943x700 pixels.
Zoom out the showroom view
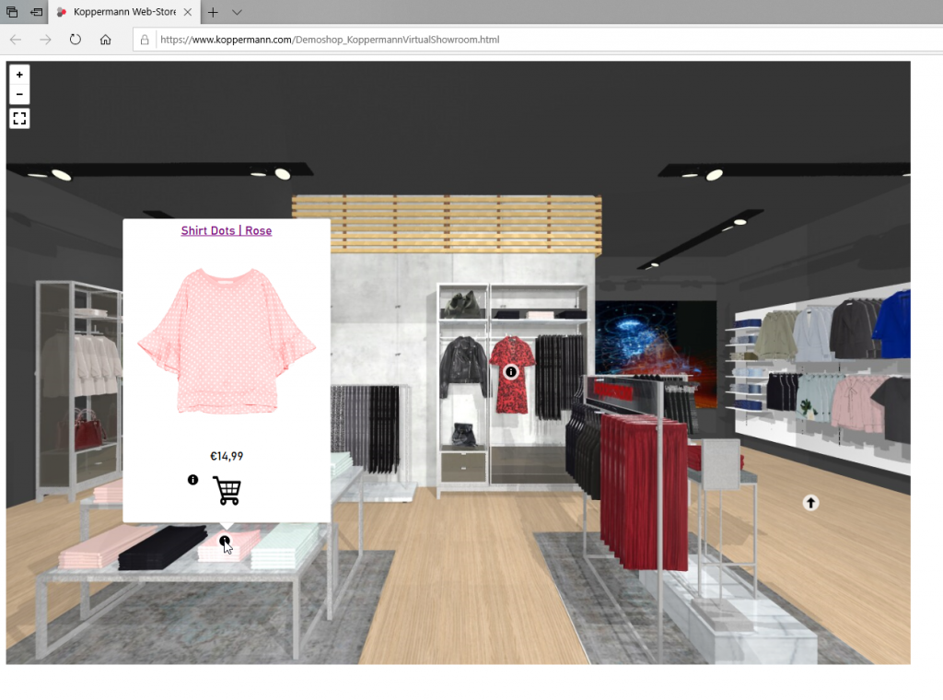(19, 95)
